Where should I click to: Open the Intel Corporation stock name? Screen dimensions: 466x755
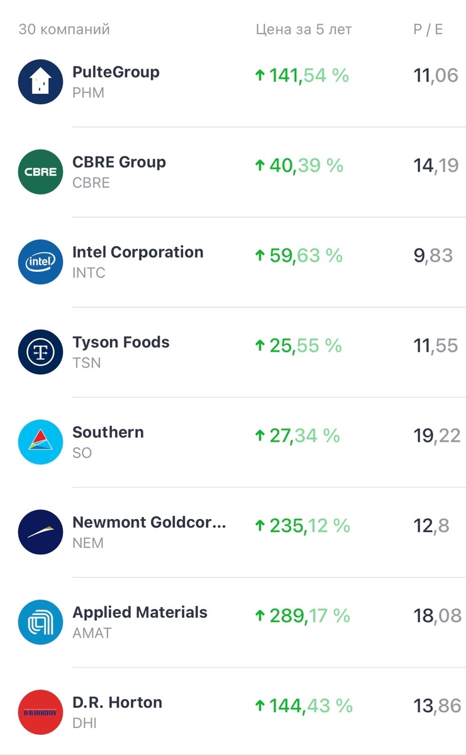pos(138,252)
